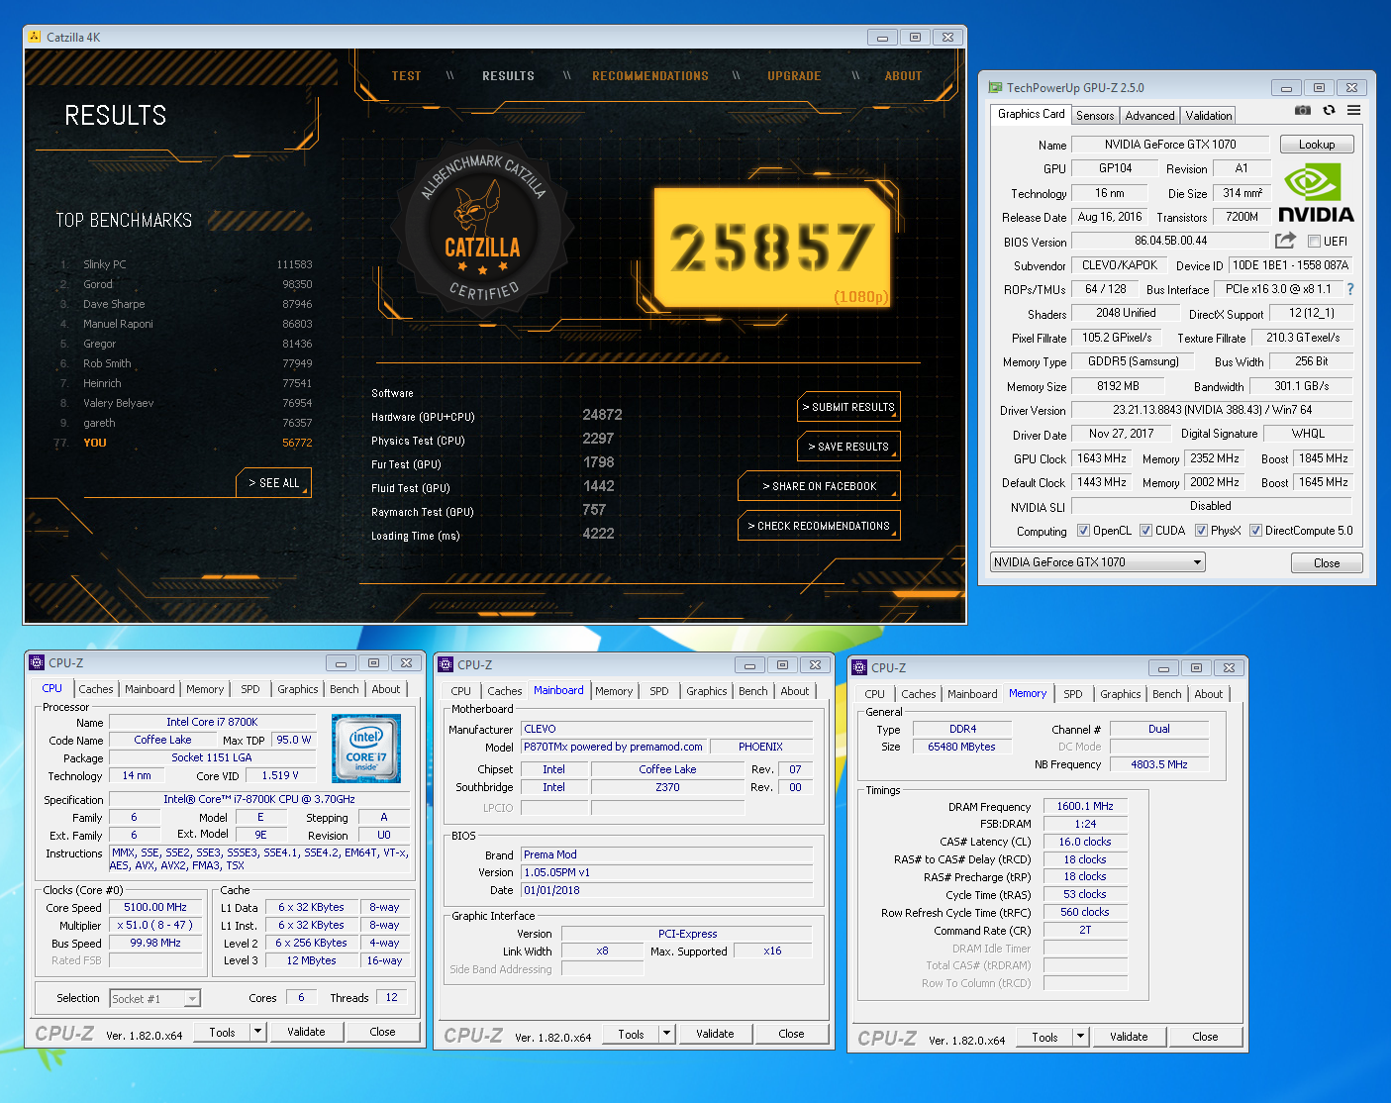The height and width of the screenshot is (1103, 1391).
Task: Click the motherboard model P870TMx field
Action: tap(613, 747)
